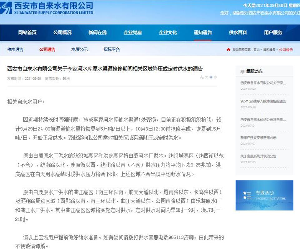Open the 公司概况 navigation menu
Image resolution: width=300 pixels, height=249 pixels.
point(62,33)
